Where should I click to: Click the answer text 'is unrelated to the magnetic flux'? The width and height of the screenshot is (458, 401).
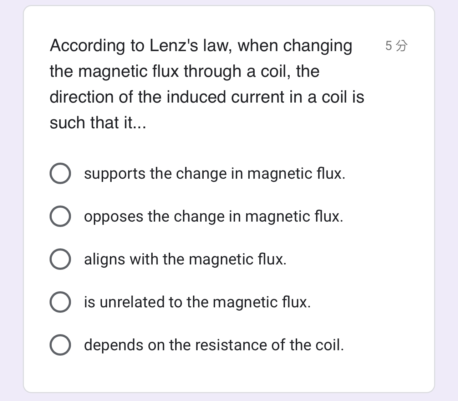197,302
